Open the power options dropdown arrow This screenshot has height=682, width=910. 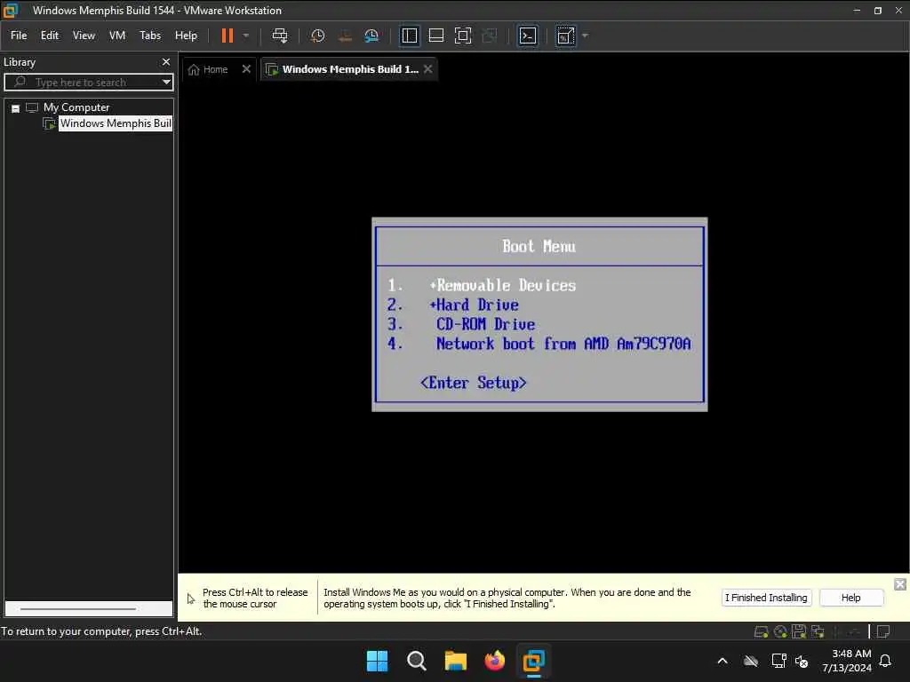click(x=246, y=36)
